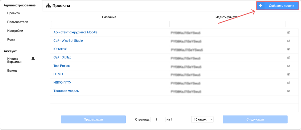Open Пользователи in the sidebar menu

(18, 22)
